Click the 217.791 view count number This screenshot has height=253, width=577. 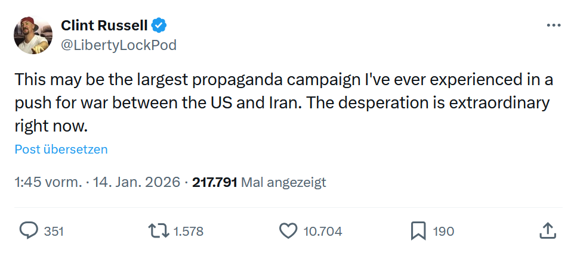[215, 182]
